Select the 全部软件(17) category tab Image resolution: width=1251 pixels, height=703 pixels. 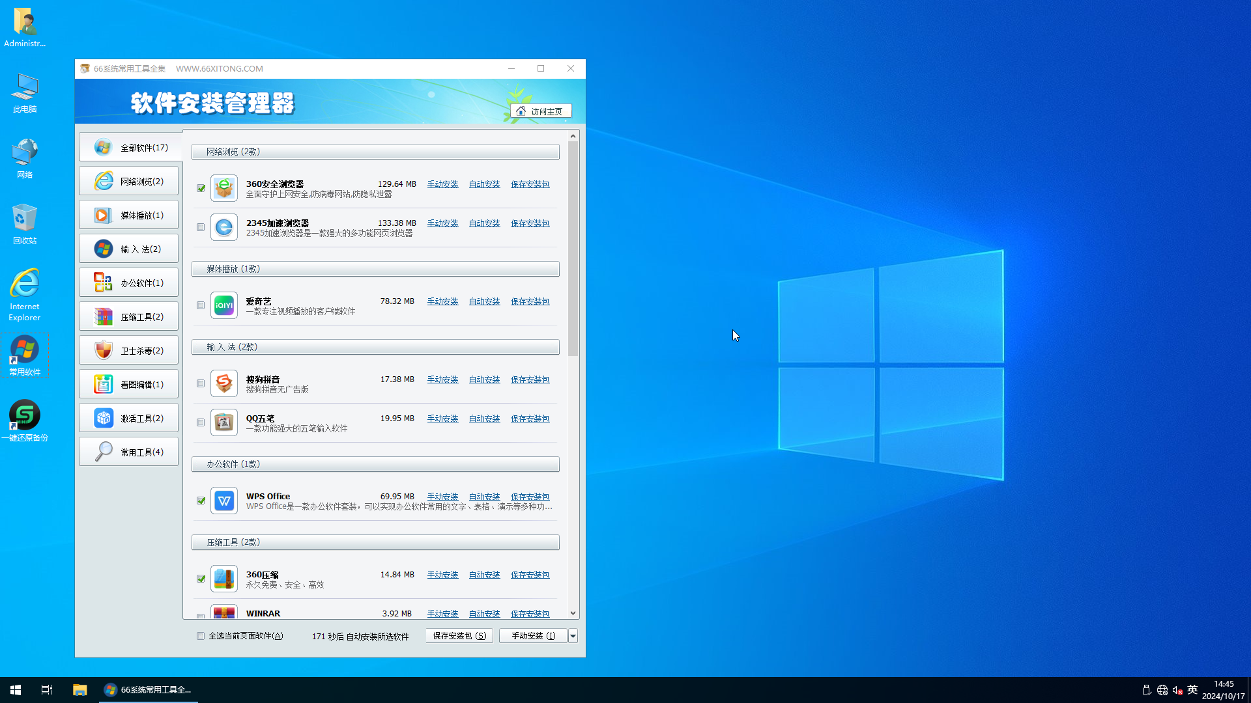click(130, 148)
